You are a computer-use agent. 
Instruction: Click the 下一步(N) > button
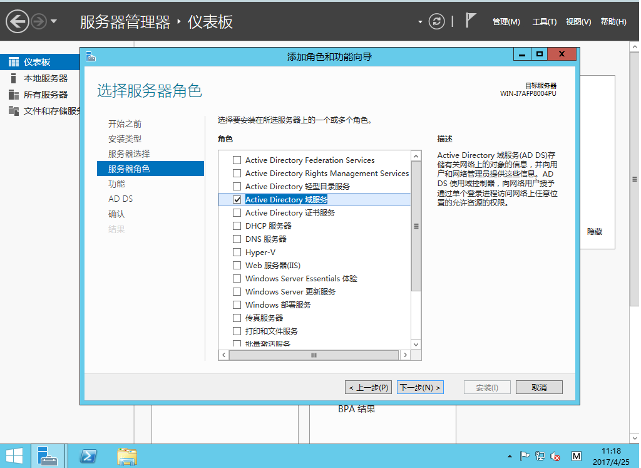[420, 387]
